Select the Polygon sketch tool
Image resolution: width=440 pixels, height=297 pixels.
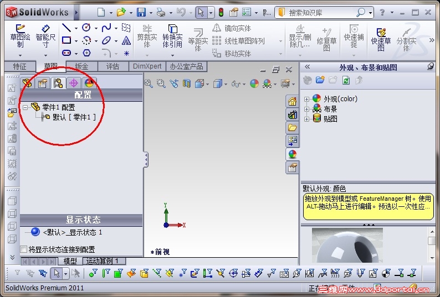click(86, 53)
